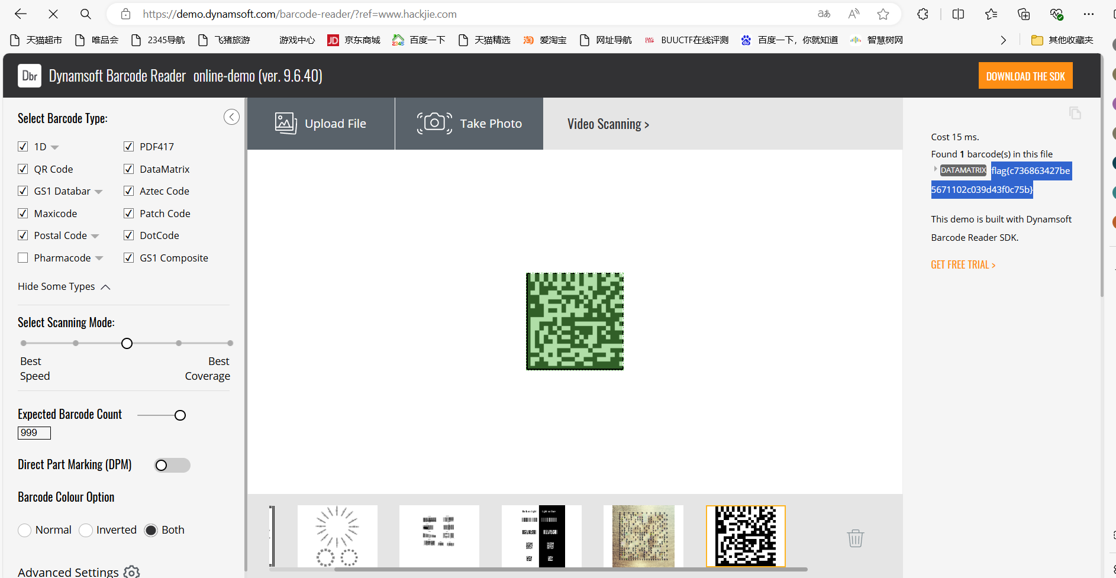Set scanning mode slider to Best Speed

[x=24, y=343]
